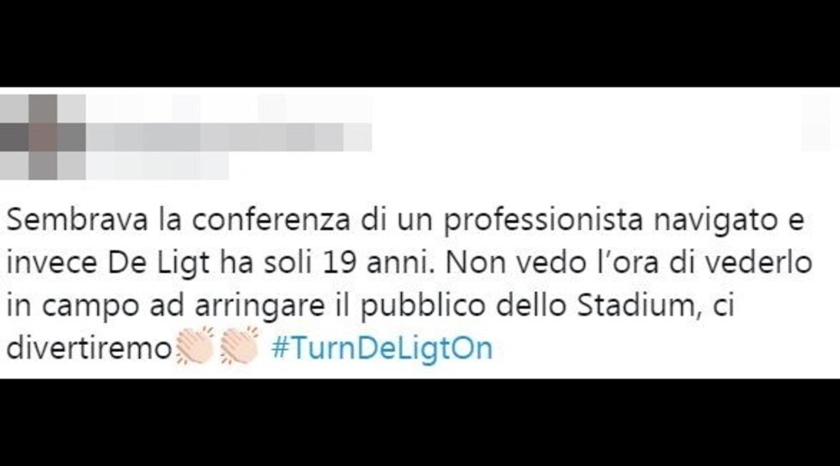Click the word 'arringare' in the tweet
This screenshot has width=840, height=466.
259,307
